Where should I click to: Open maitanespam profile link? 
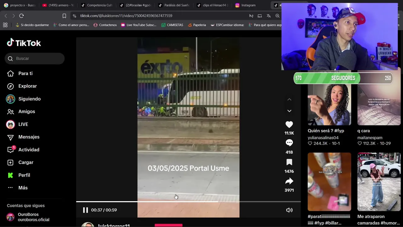point(370,138)
